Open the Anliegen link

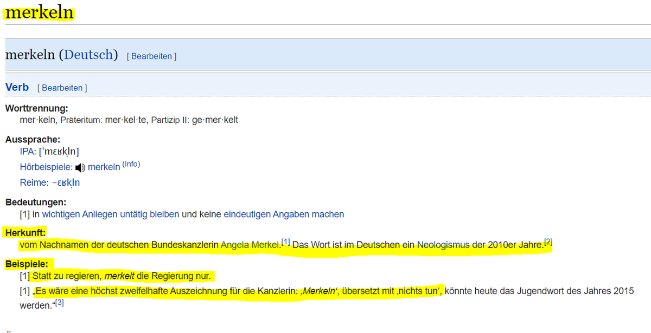coord(99,214)
